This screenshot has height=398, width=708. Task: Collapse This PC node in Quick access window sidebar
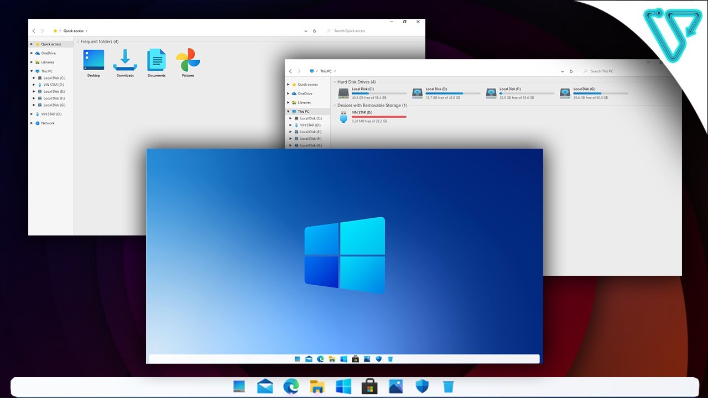32,71
